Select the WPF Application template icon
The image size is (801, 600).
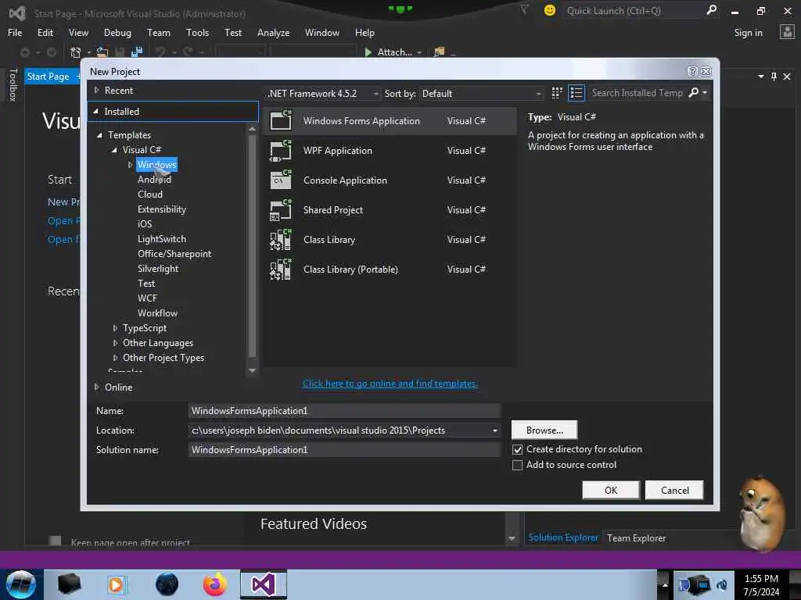pos(281,151)
